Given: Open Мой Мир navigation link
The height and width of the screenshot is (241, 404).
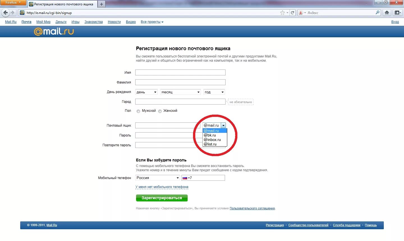Looking at the screenshot, I should pos(43,22).
